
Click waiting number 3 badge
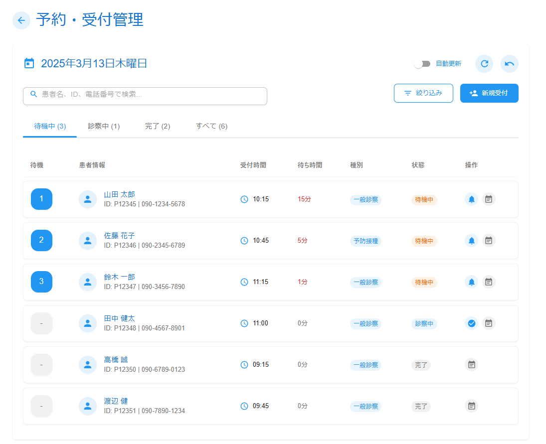[x=41, y=282]
